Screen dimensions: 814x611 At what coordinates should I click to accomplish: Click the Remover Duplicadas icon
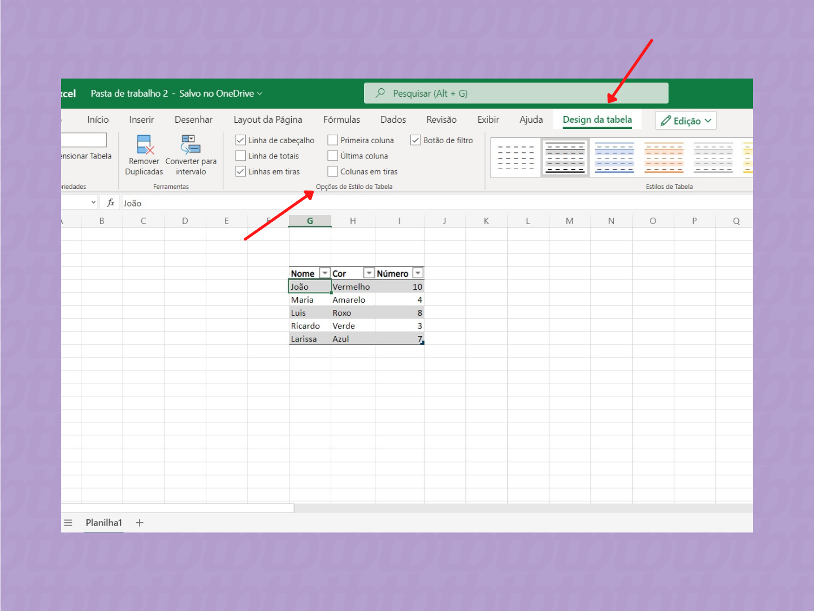coord(145,145)
